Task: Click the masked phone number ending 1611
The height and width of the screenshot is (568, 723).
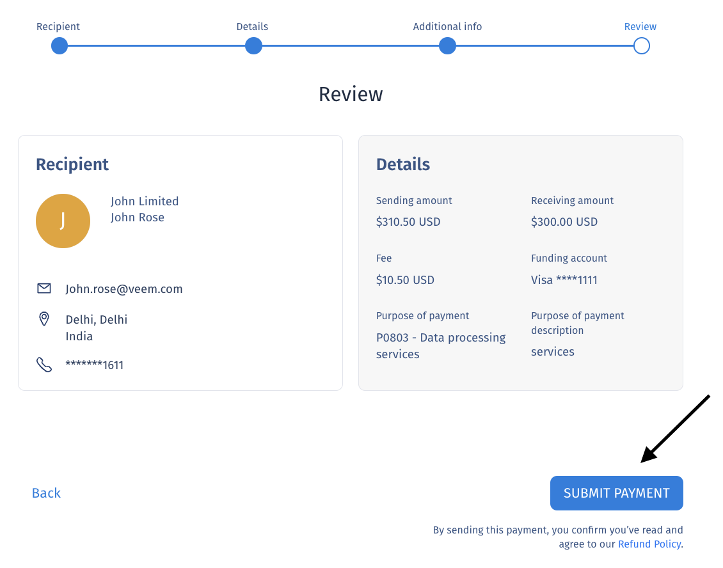Action: click(x=95, y=365)
